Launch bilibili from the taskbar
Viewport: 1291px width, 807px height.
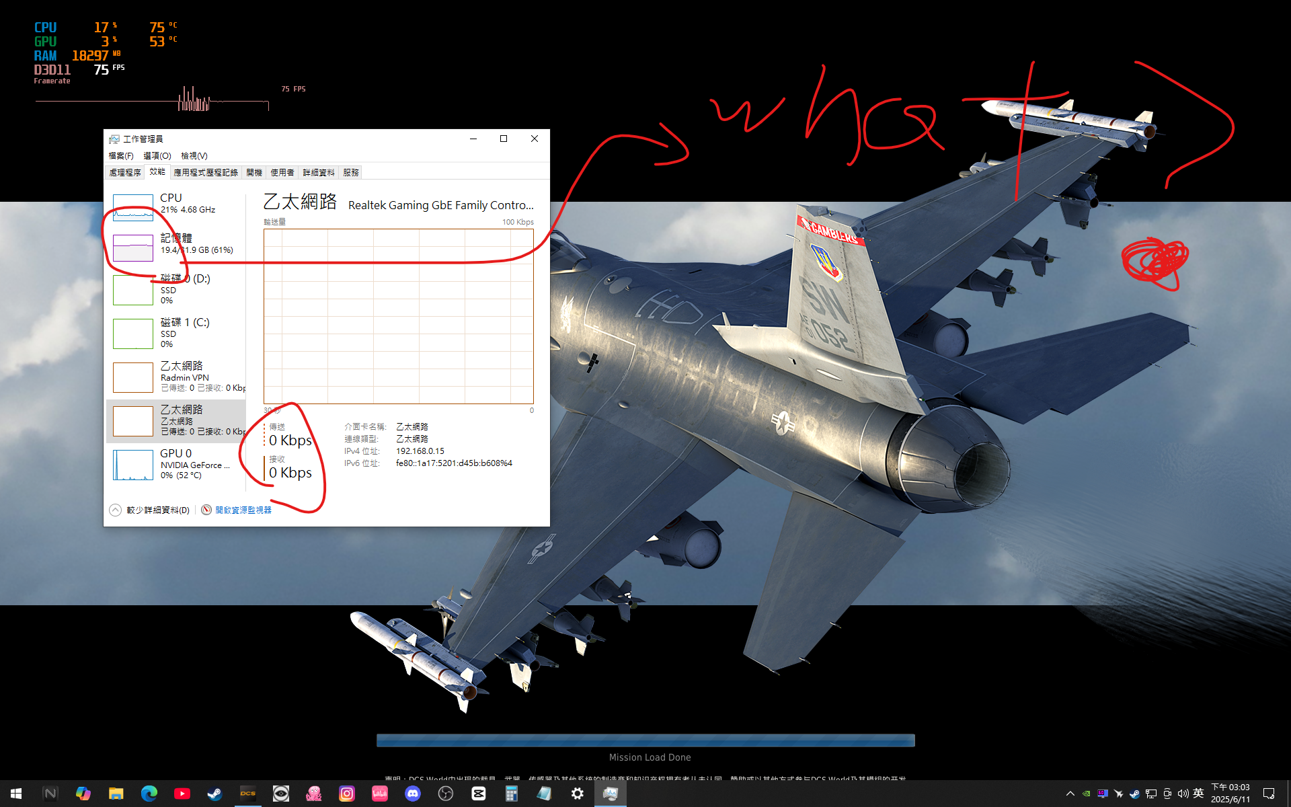tap(380, 794)
